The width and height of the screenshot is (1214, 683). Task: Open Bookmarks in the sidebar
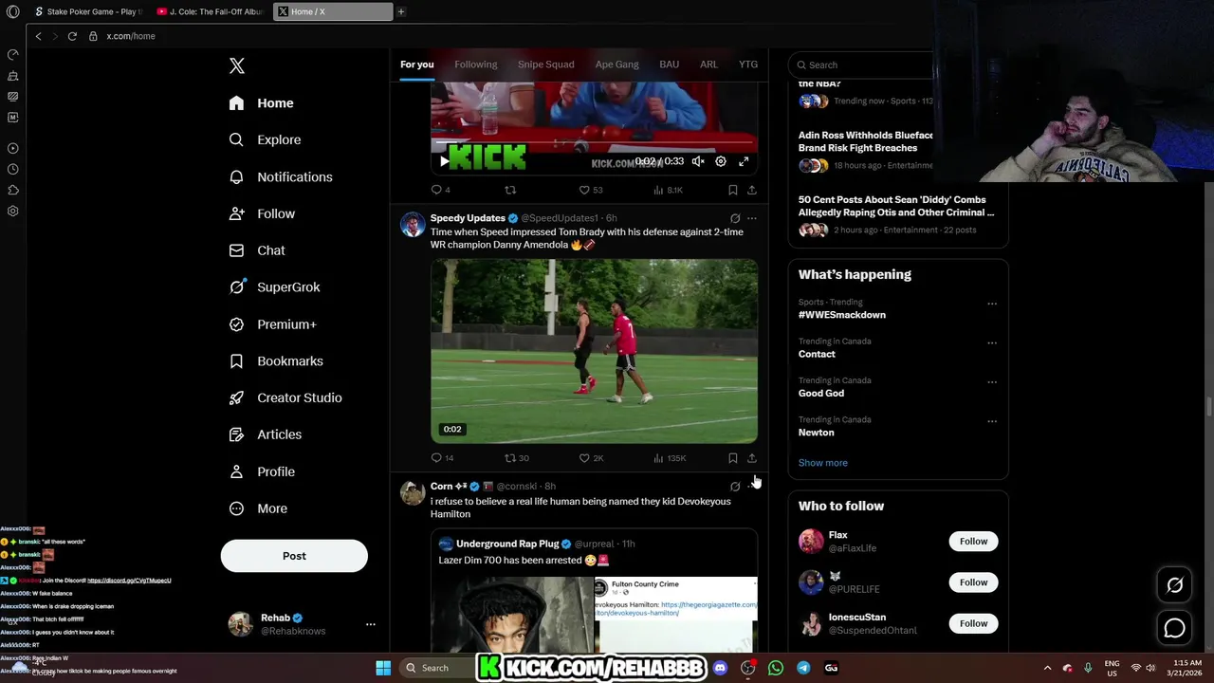pyautogui.click(x=276, y=361)
